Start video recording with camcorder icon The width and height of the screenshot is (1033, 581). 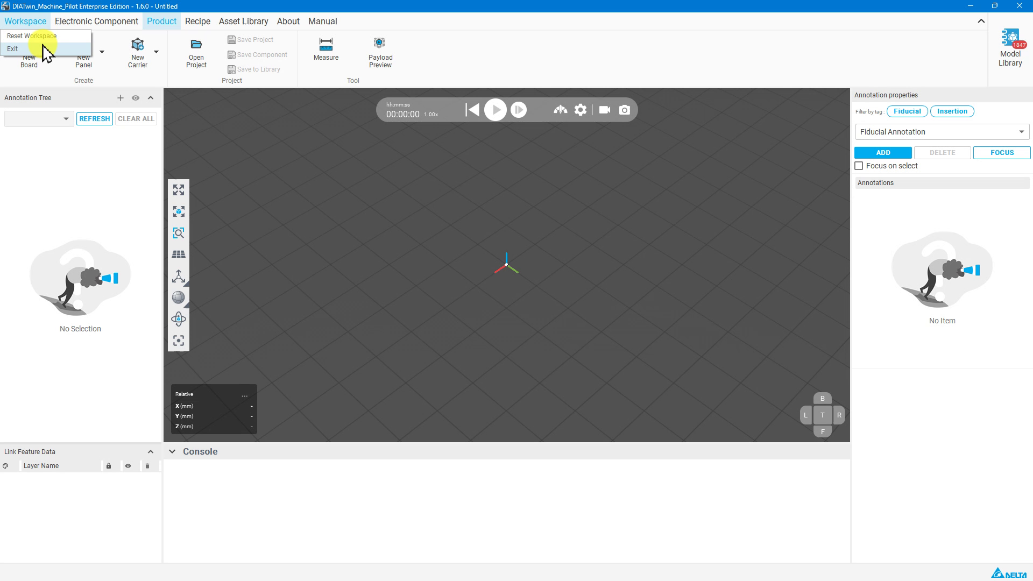click(605, 110)
